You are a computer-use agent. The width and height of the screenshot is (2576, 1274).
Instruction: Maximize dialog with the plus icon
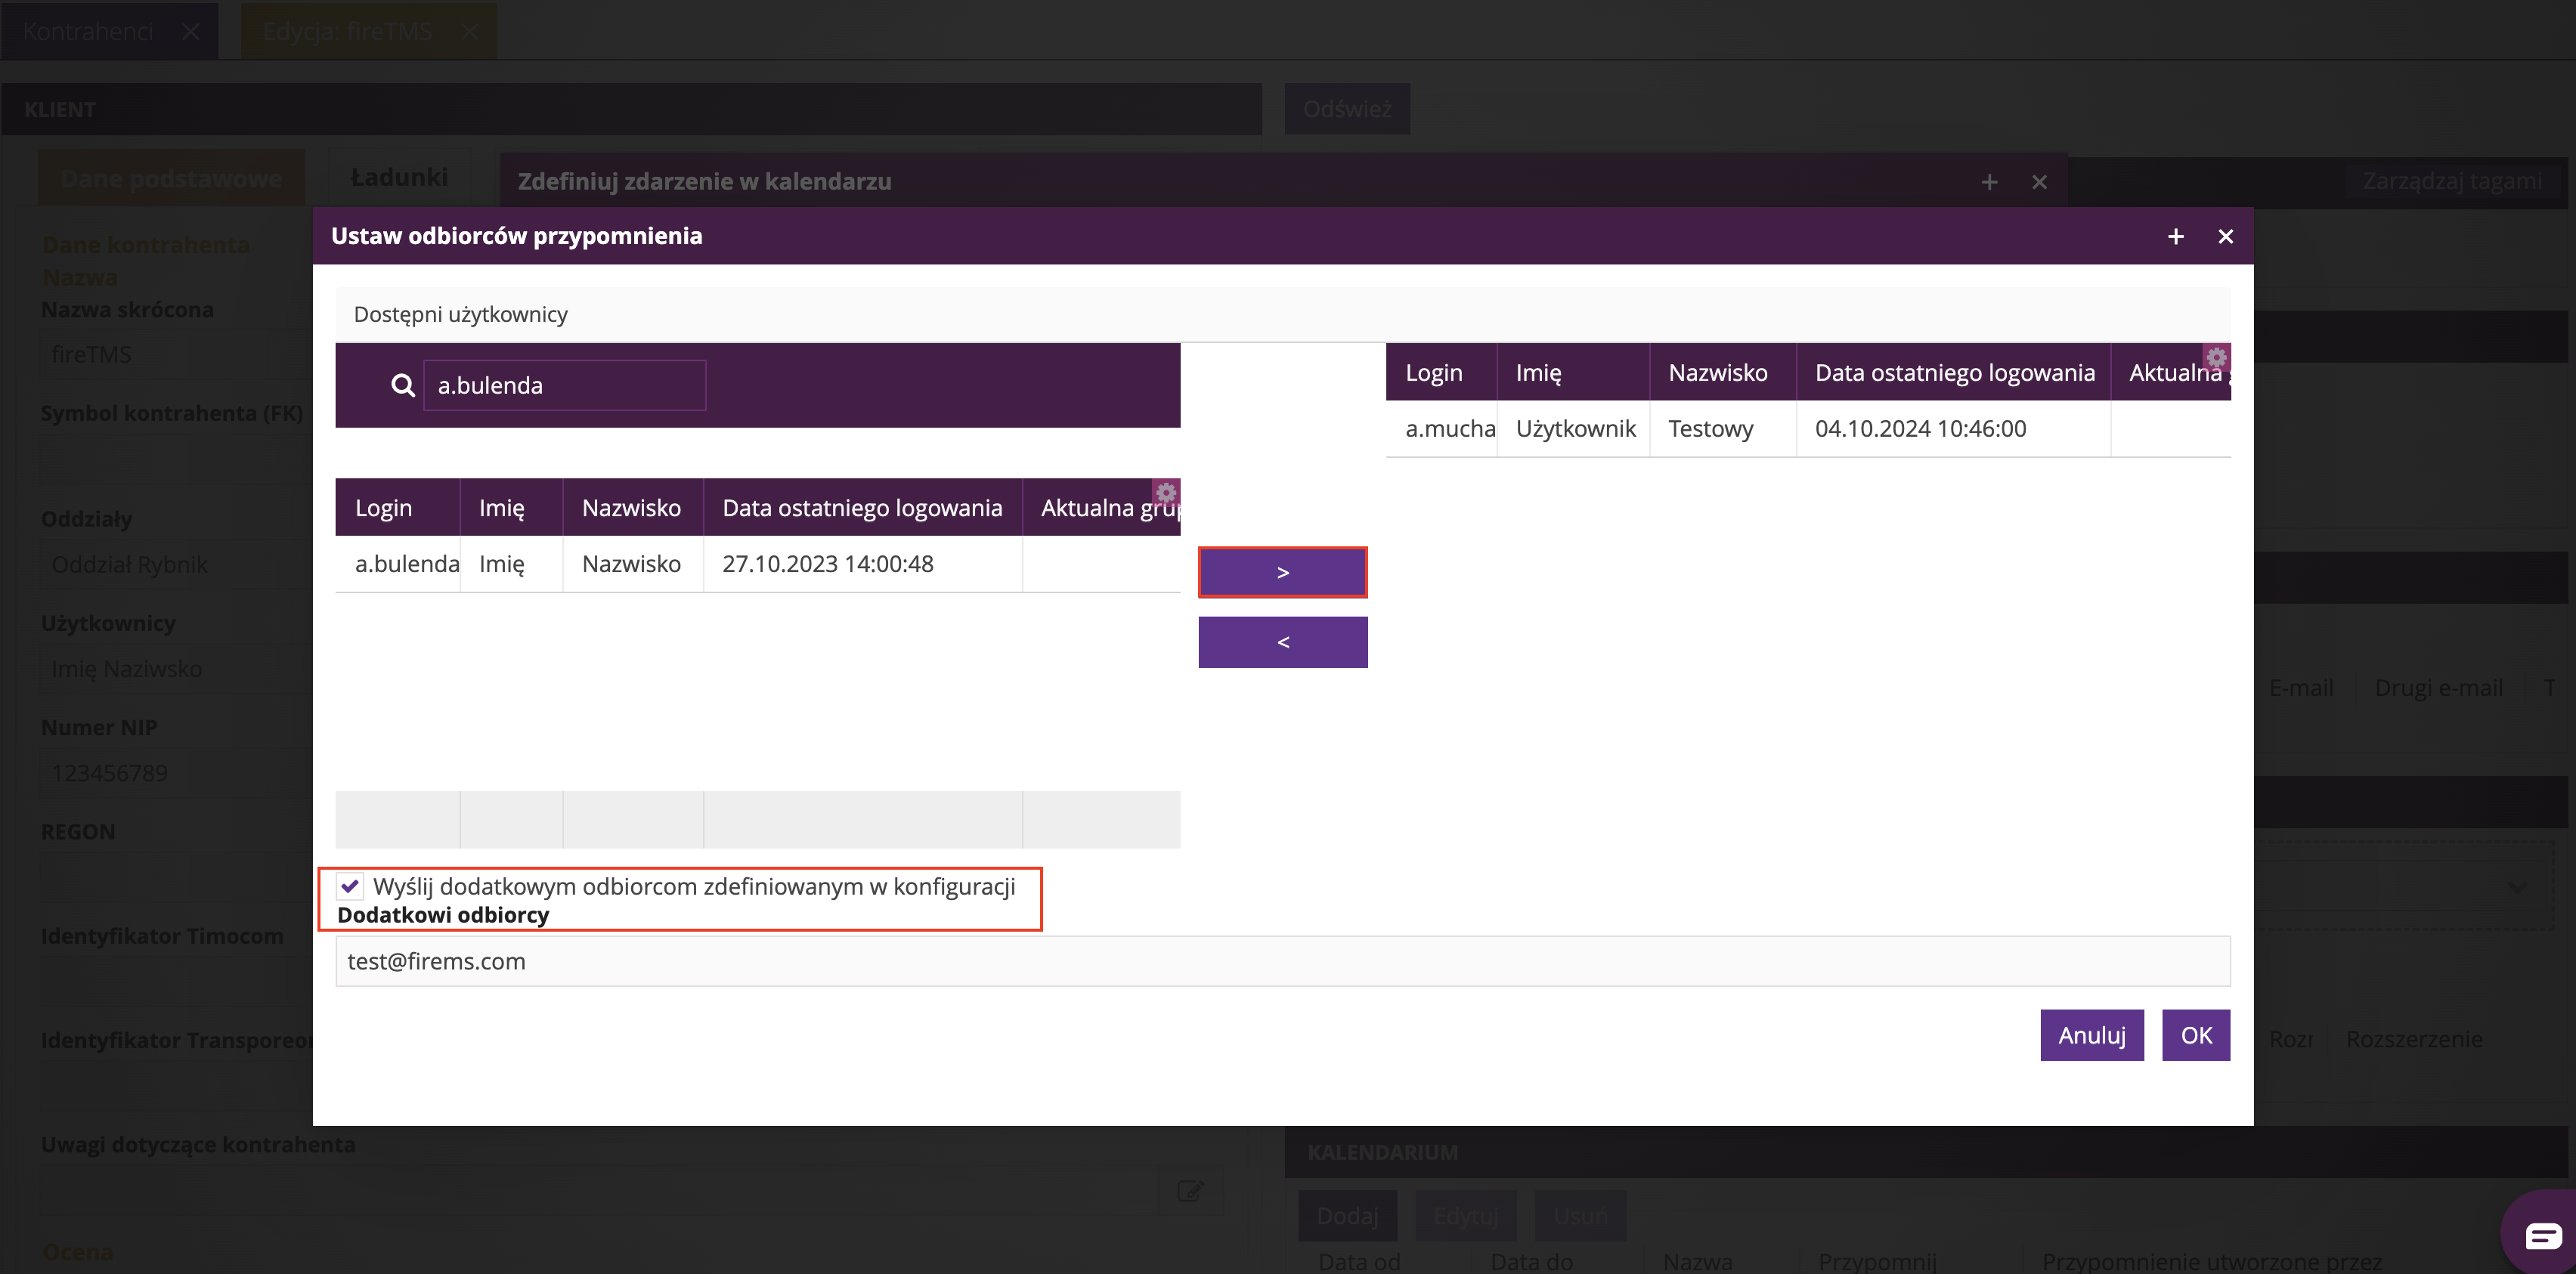[x=2175, y=236]
